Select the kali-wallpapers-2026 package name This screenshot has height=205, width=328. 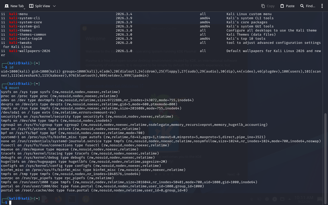point(30,51)
